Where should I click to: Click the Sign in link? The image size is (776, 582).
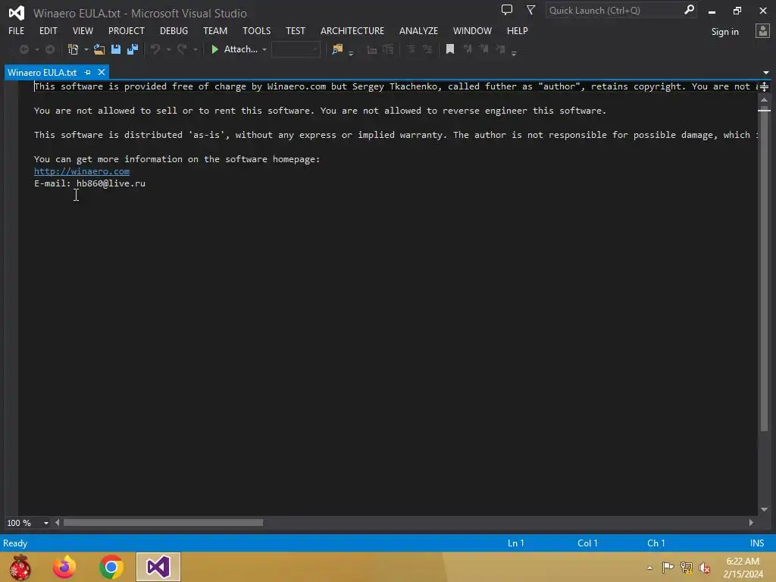[x=724, y=32]
